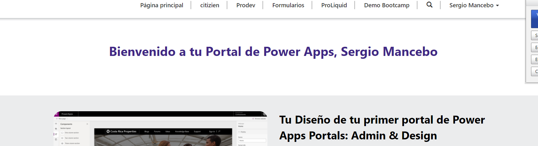Open the Demo Bootcamp link
Viewport: 538px width, 146px height.
(x=387, y=5)
